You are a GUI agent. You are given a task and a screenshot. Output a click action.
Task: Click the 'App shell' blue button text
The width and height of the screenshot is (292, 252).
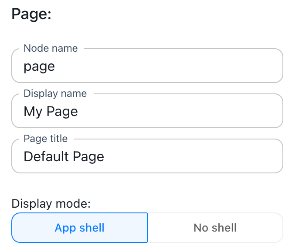pyautogui.click(x=79, y=228)
